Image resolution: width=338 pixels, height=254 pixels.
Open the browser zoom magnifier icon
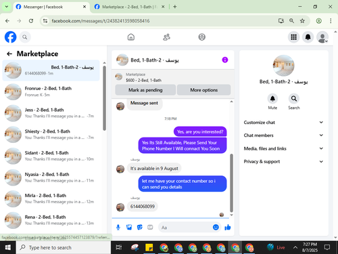(x=291, y=21)
